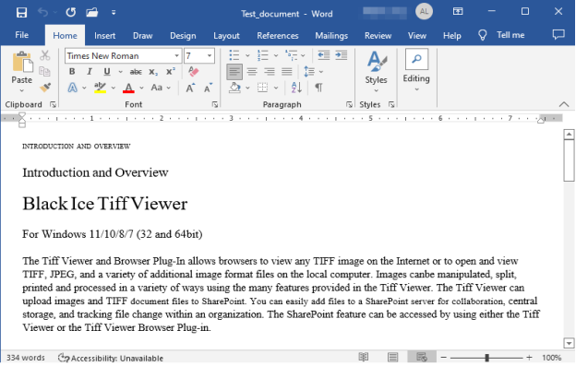Click the 334 words count

pos(25,358)
